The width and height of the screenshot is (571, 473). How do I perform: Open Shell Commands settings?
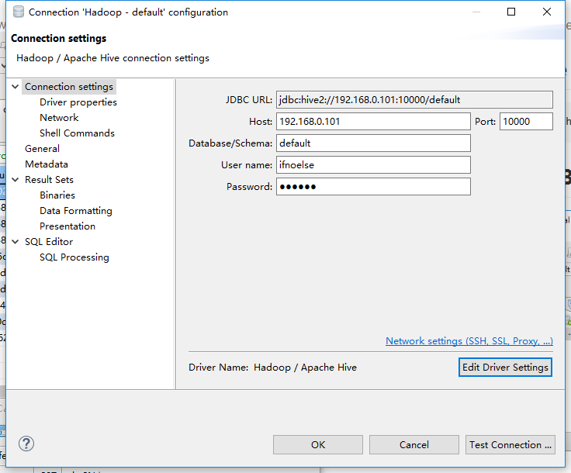[77, 133]
